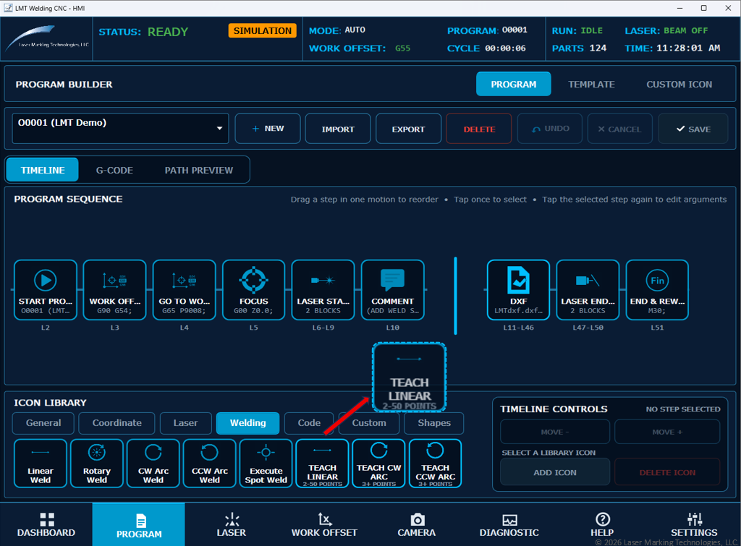The image size is (741, 546).
Task: Select the START PROGRAM timeline step
Action: tap(46, 290)
